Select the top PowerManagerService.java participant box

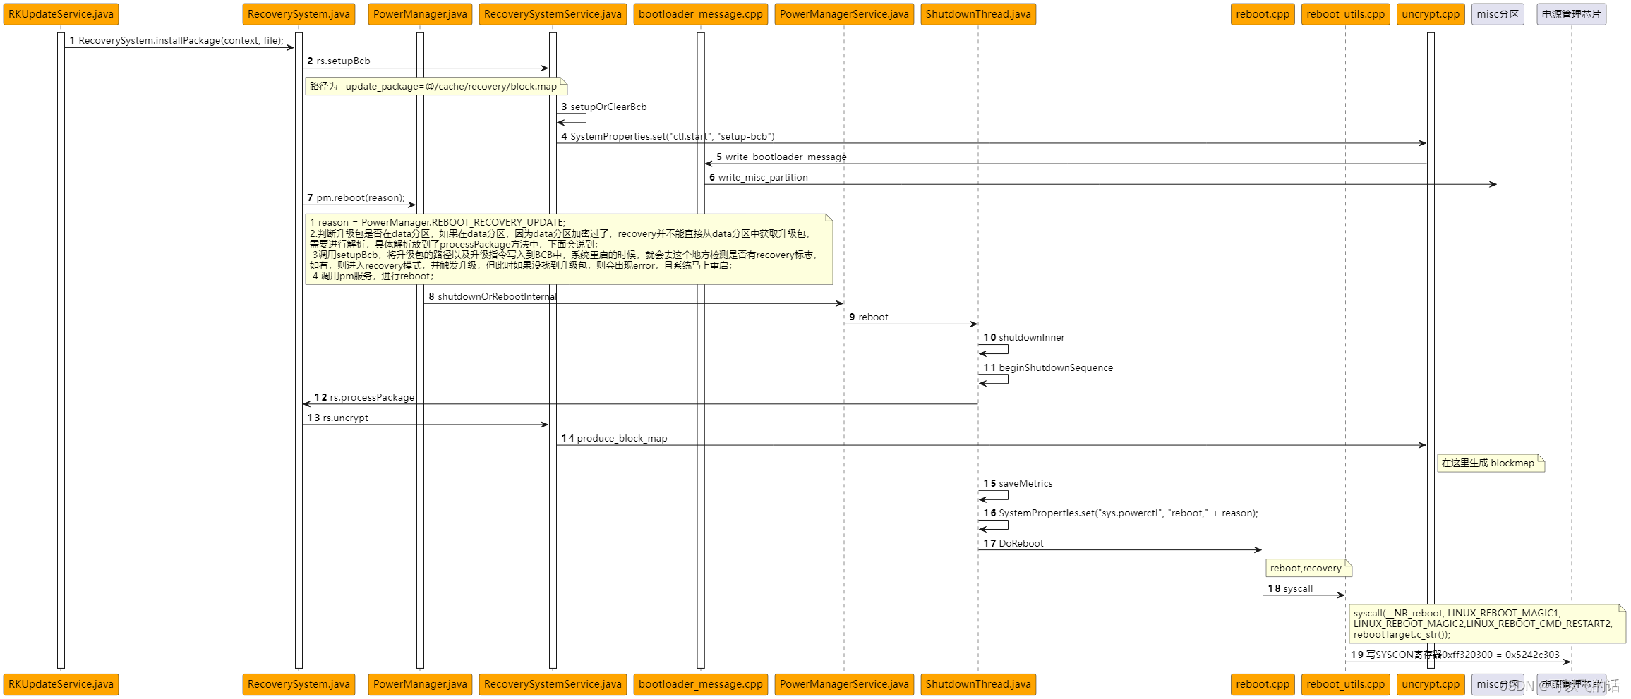(844, 14)
